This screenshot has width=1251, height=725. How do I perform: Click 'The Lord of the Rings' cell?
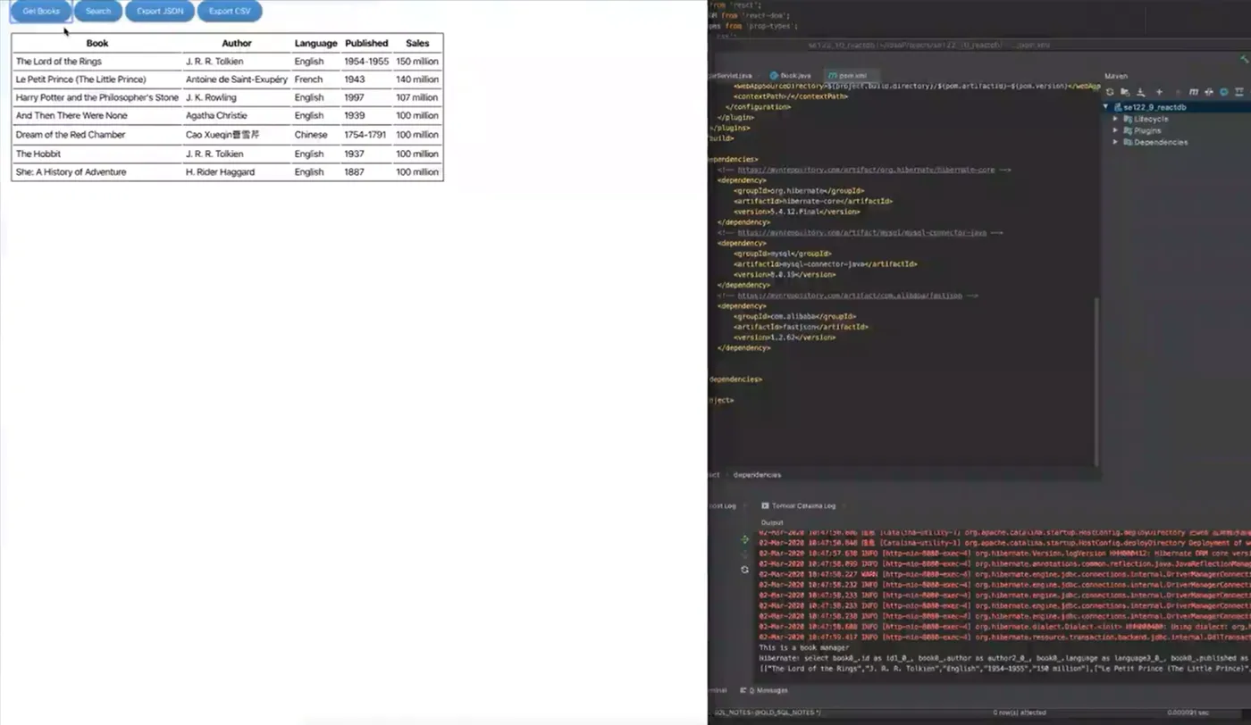pos(97,62)
